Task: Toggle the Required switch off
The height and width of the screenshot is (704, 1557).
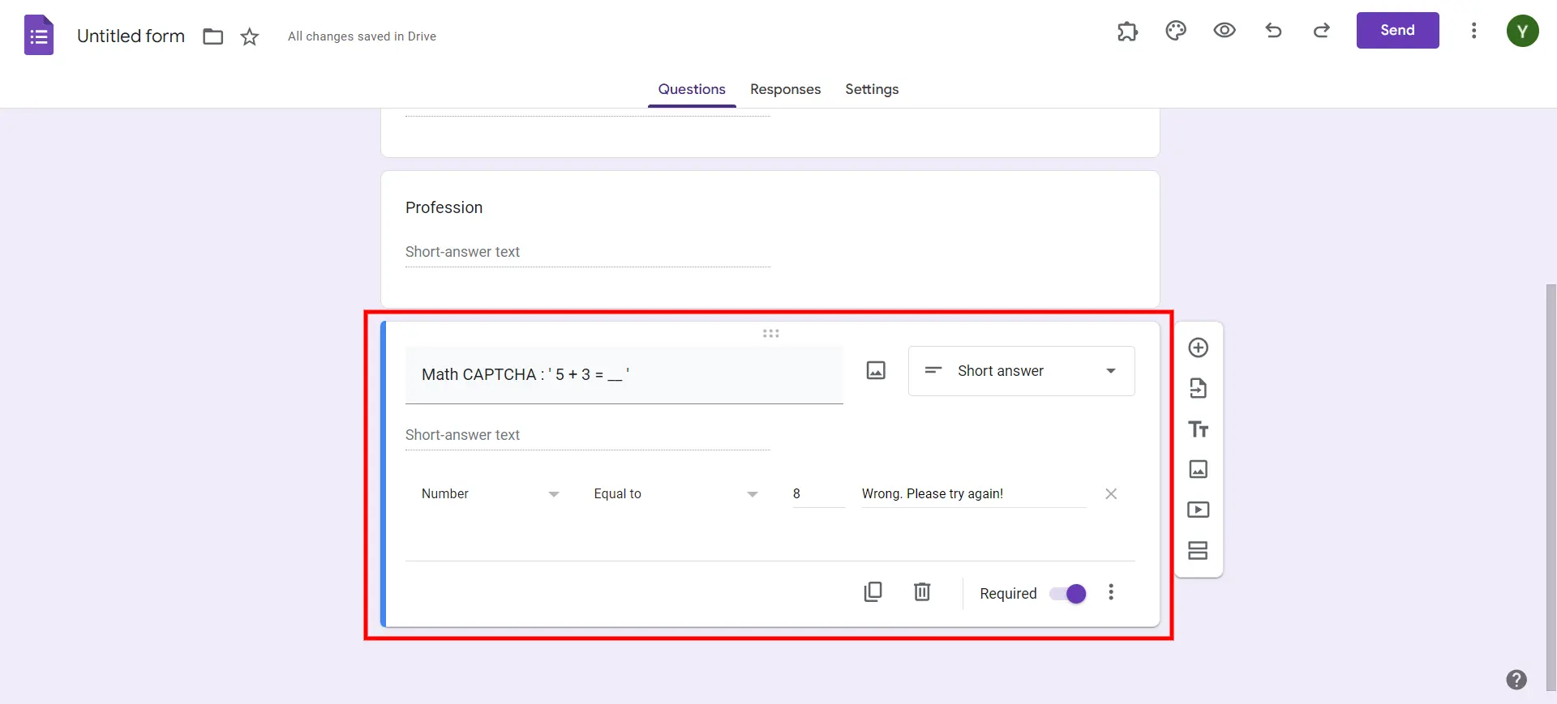Action: click(1068, 594)
